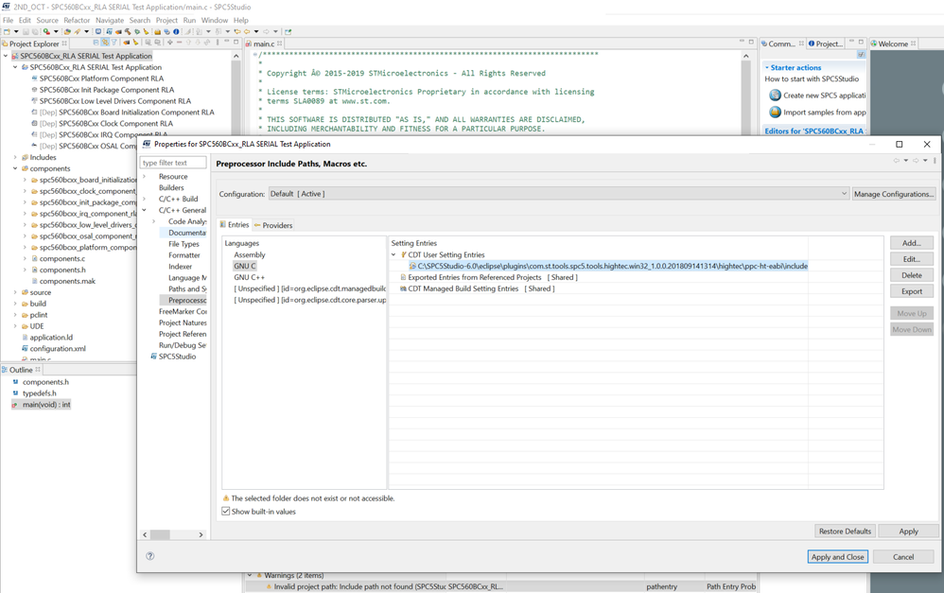Open the Navigate menu

tap(110, 20)
